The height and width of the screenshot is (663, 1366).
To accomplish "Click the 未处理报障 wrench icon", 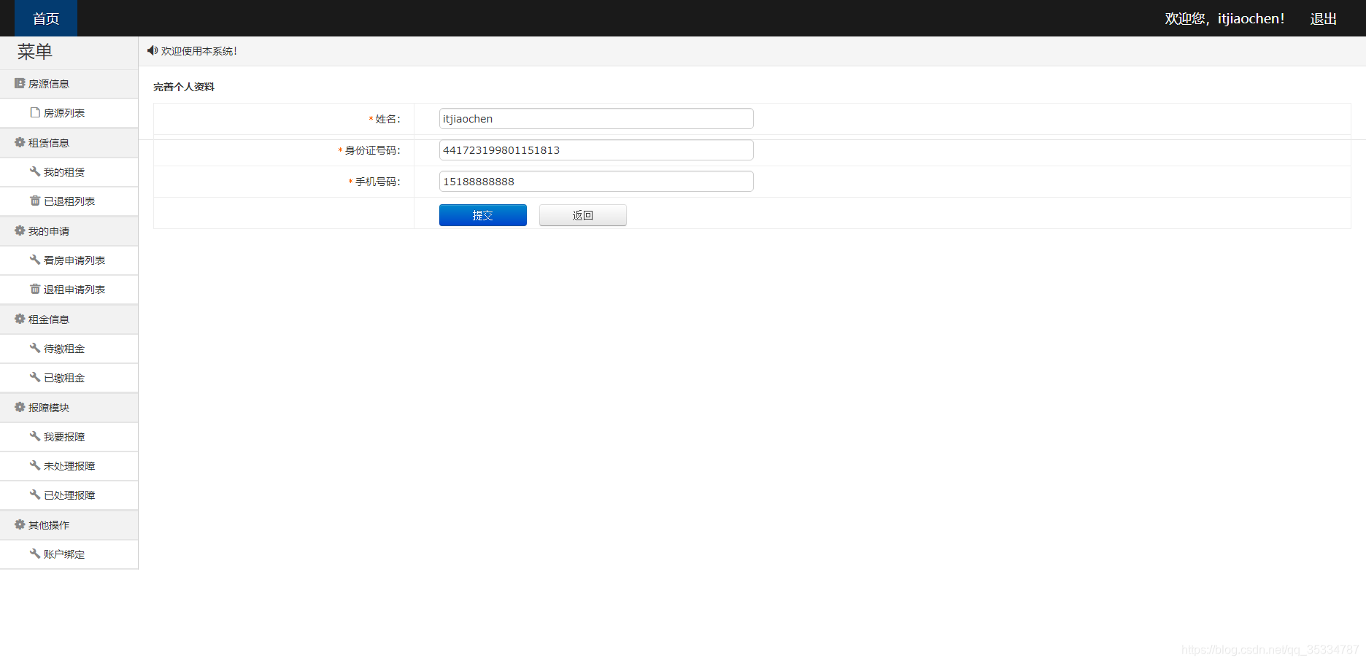I will click(x=35, y=465).
